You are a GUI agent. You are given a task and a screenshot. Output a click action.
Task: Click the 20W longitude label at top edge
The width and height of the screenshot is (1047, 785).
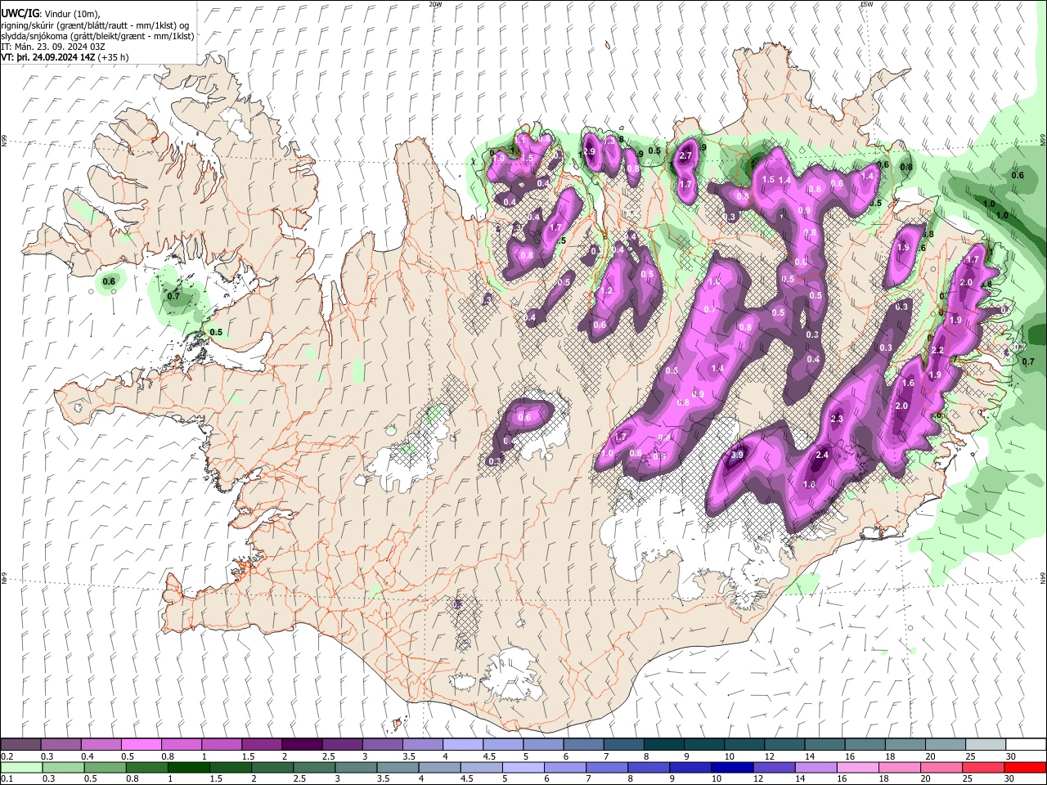(435, 4)
